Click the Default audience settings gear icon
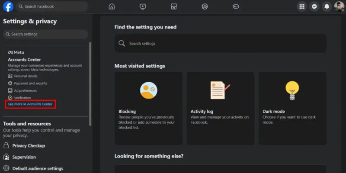 [x=6, y=168]
